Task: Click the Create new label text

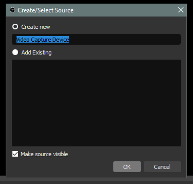Action: (x=36, y=27)
